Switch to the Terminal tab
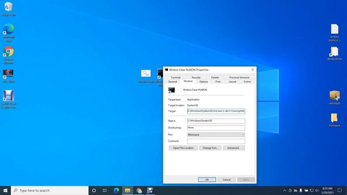Screen dimensions: 347x195 176,77
